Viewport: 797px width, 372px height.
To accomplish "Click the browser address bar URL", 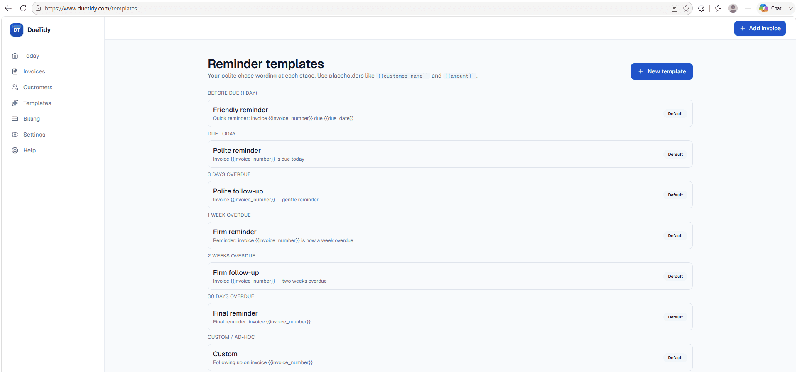I will pyautogui.click(x=91, y=8).
